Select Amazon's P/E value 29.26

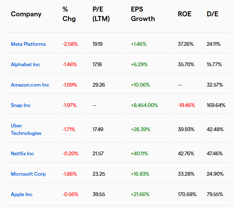(99, 85)
